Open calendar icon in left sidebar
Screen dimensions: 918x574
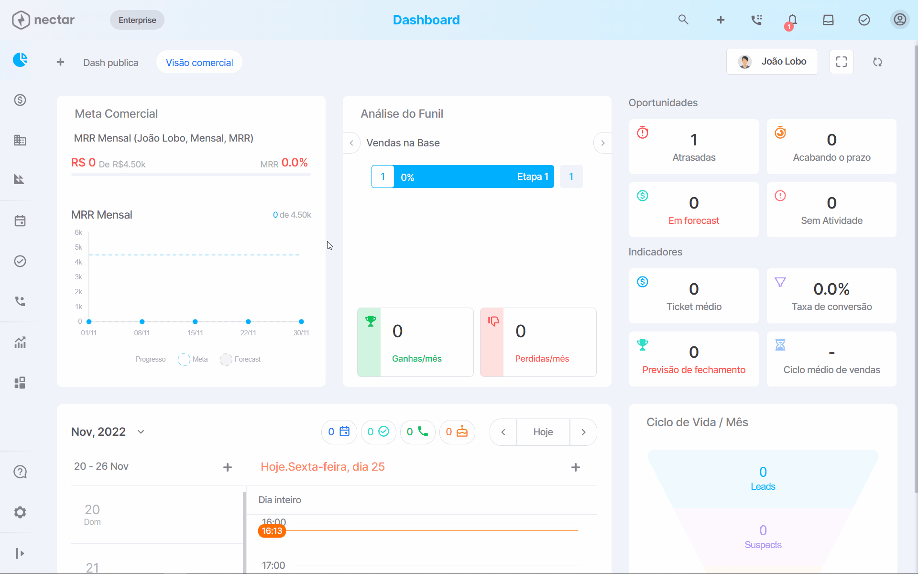coord(20,221)
